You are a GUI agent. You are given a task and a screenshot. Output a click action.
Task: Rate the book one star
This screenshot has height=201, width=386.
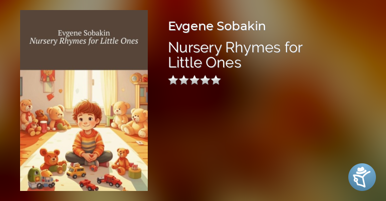[173, 80]
